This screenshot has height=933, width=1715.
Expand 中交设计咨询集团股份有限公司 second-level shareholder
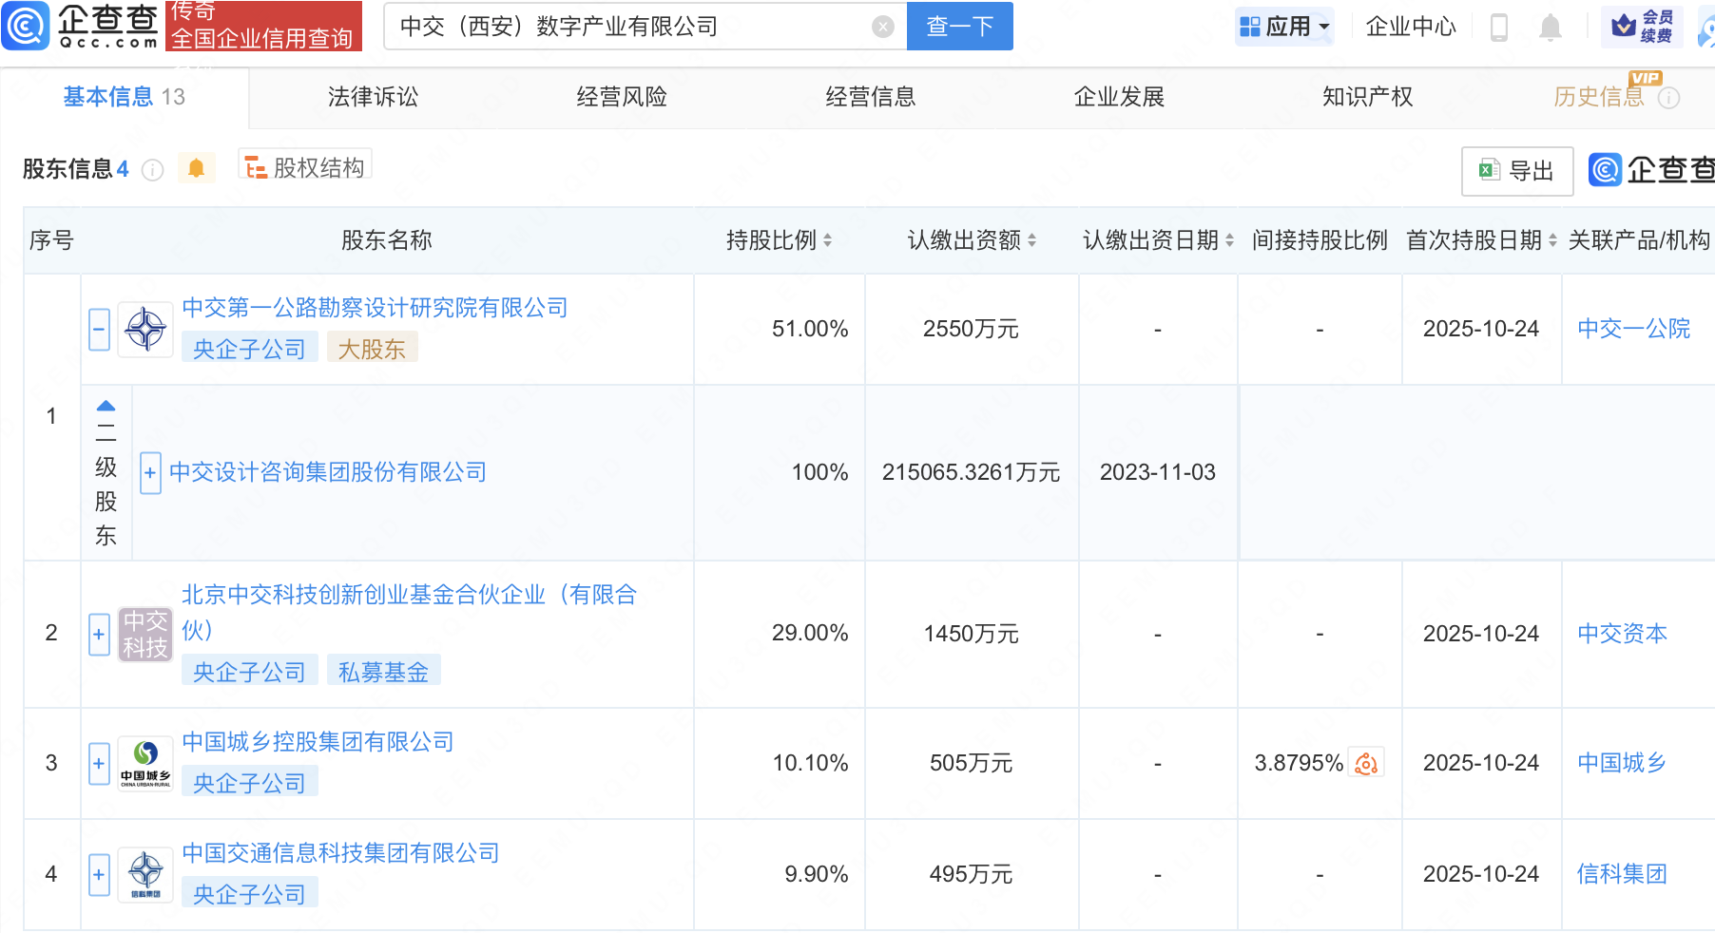(x=150, y=473)
